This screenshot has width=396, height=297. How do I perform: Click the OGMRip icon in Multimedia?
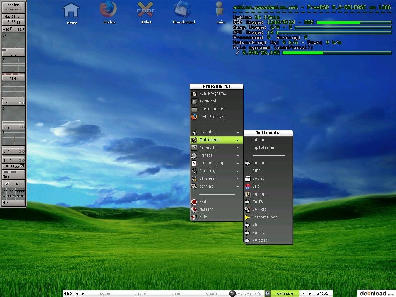pyautogui.click(x=247, y=210)
